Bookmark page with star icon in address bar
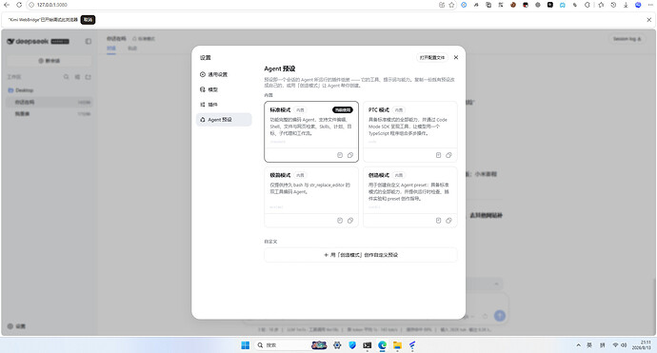Image resolution: width=657 pixels, height=353 pixels. click(451, 5)
